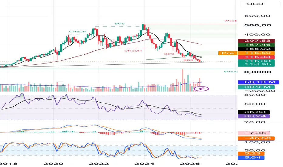Click the green Strong low label
The height and width of the screenshot is (167, 283).
pos(230,72)
